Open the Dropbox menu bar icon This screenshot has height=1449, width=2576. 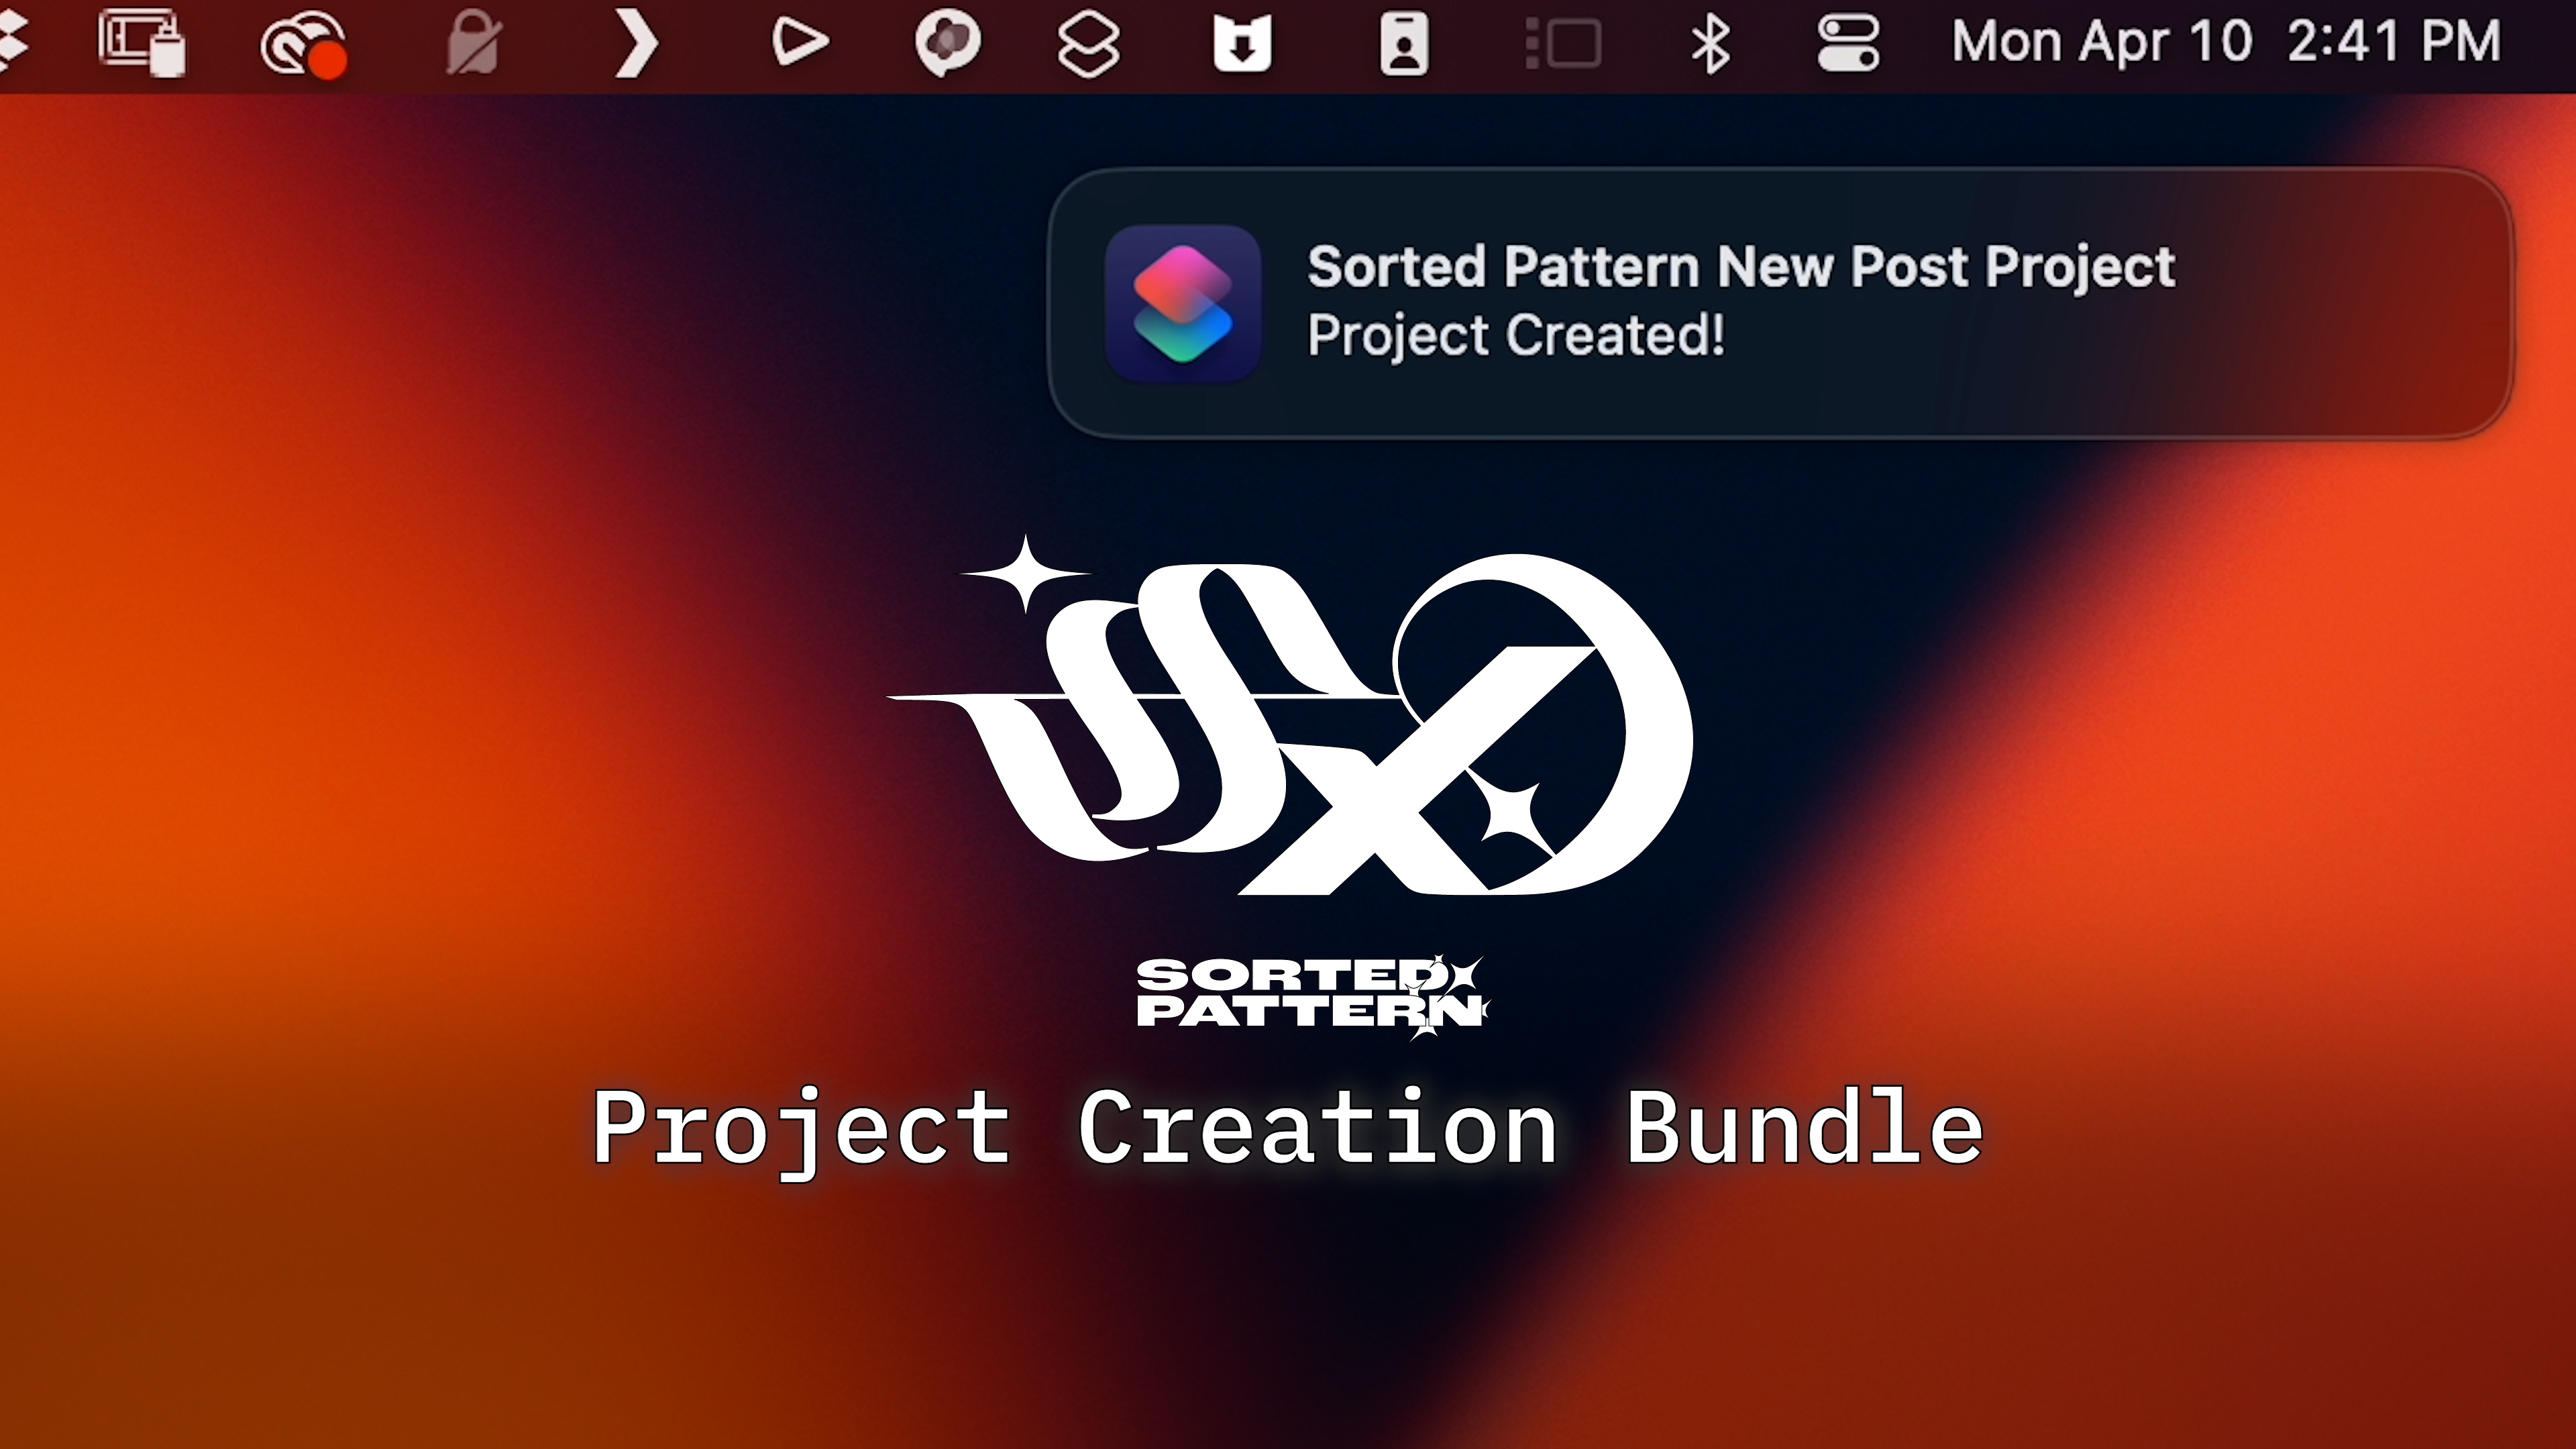pyautogui.click(x=12, y=42)
